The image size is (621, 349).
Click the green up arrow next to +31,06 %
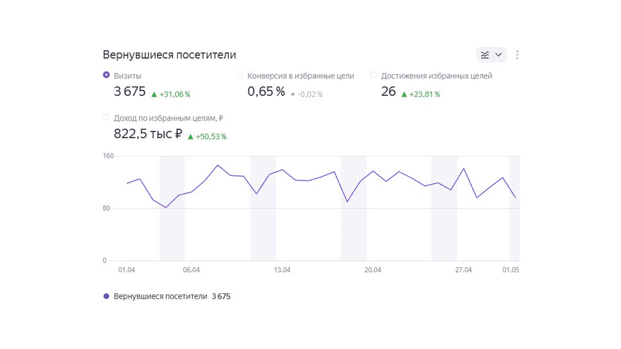point(154,94)
